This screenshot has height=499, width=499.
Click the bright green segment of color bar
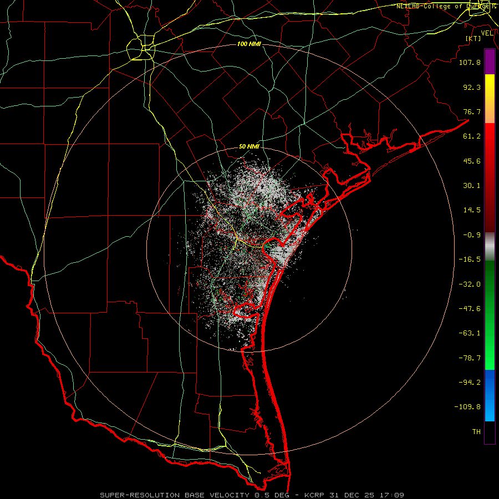pyautogui.click(x=490, y=350)
